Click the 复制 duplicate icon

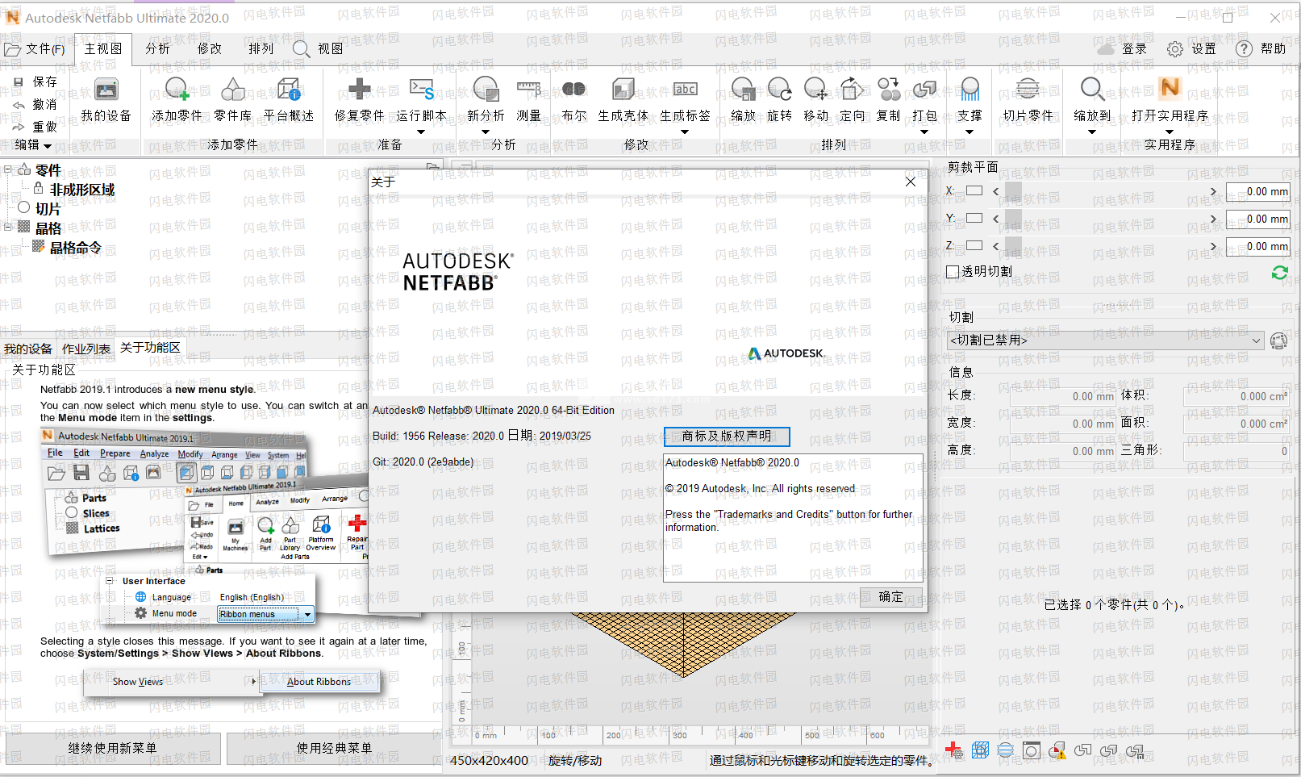click(x=888, y=90)
